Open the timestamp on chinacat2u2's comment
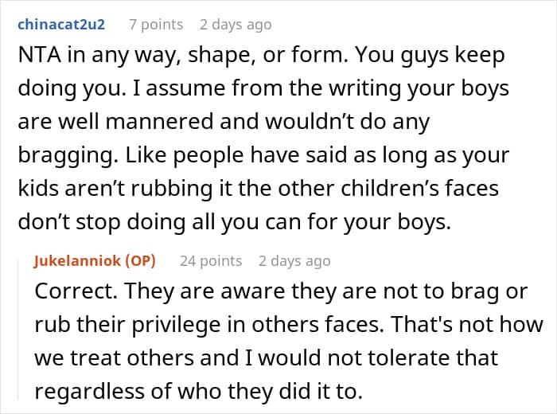Viewport: 557px width, 414px height. point(236,25)
